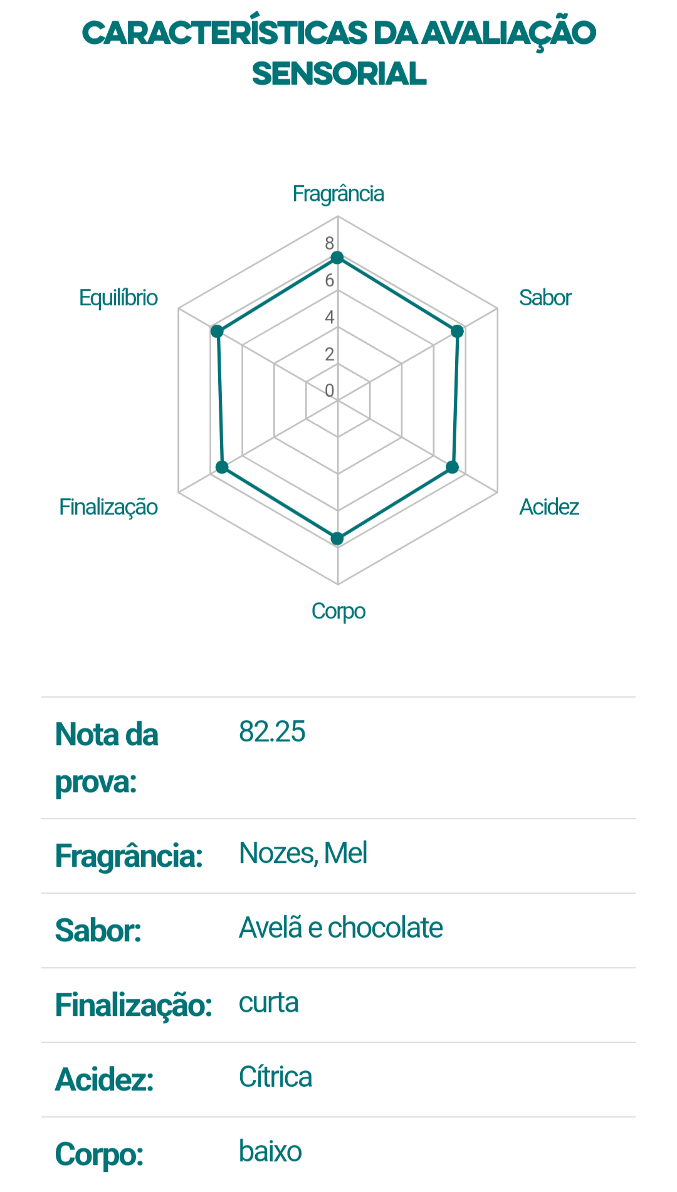
Task: Select the Sabor axis label beside chart
Action: (x=545, y=298)
